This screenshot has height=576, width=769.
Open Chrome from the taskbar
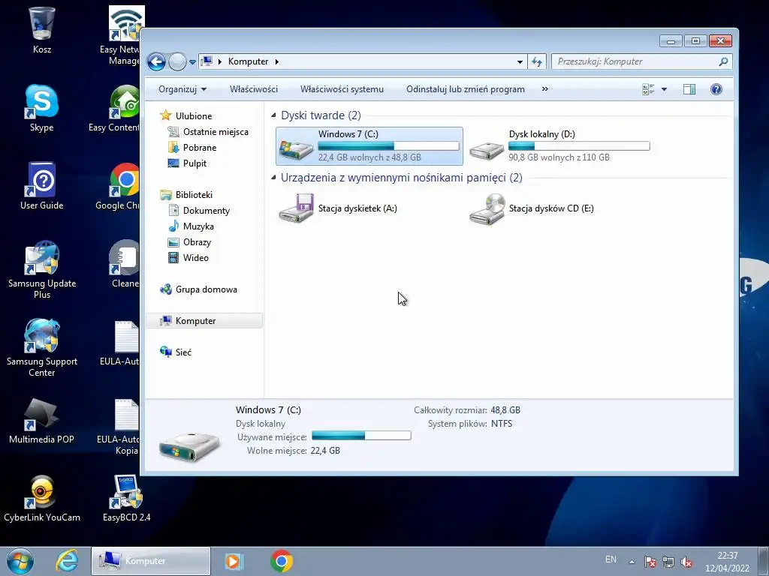[282, 561]
